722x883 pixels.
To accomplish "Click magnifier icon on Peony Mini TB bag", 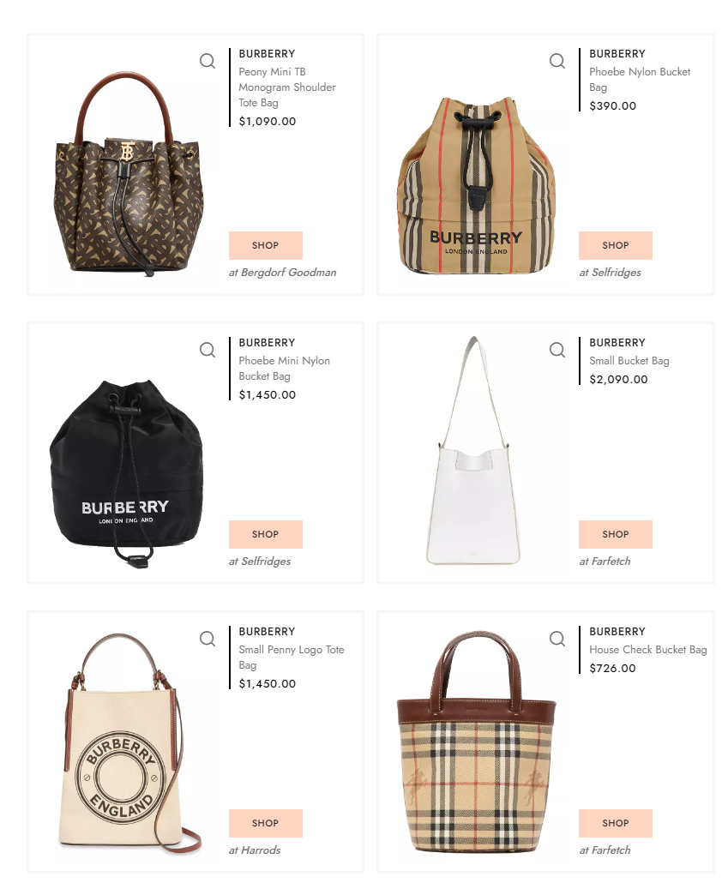I will (x=208, y=61).
